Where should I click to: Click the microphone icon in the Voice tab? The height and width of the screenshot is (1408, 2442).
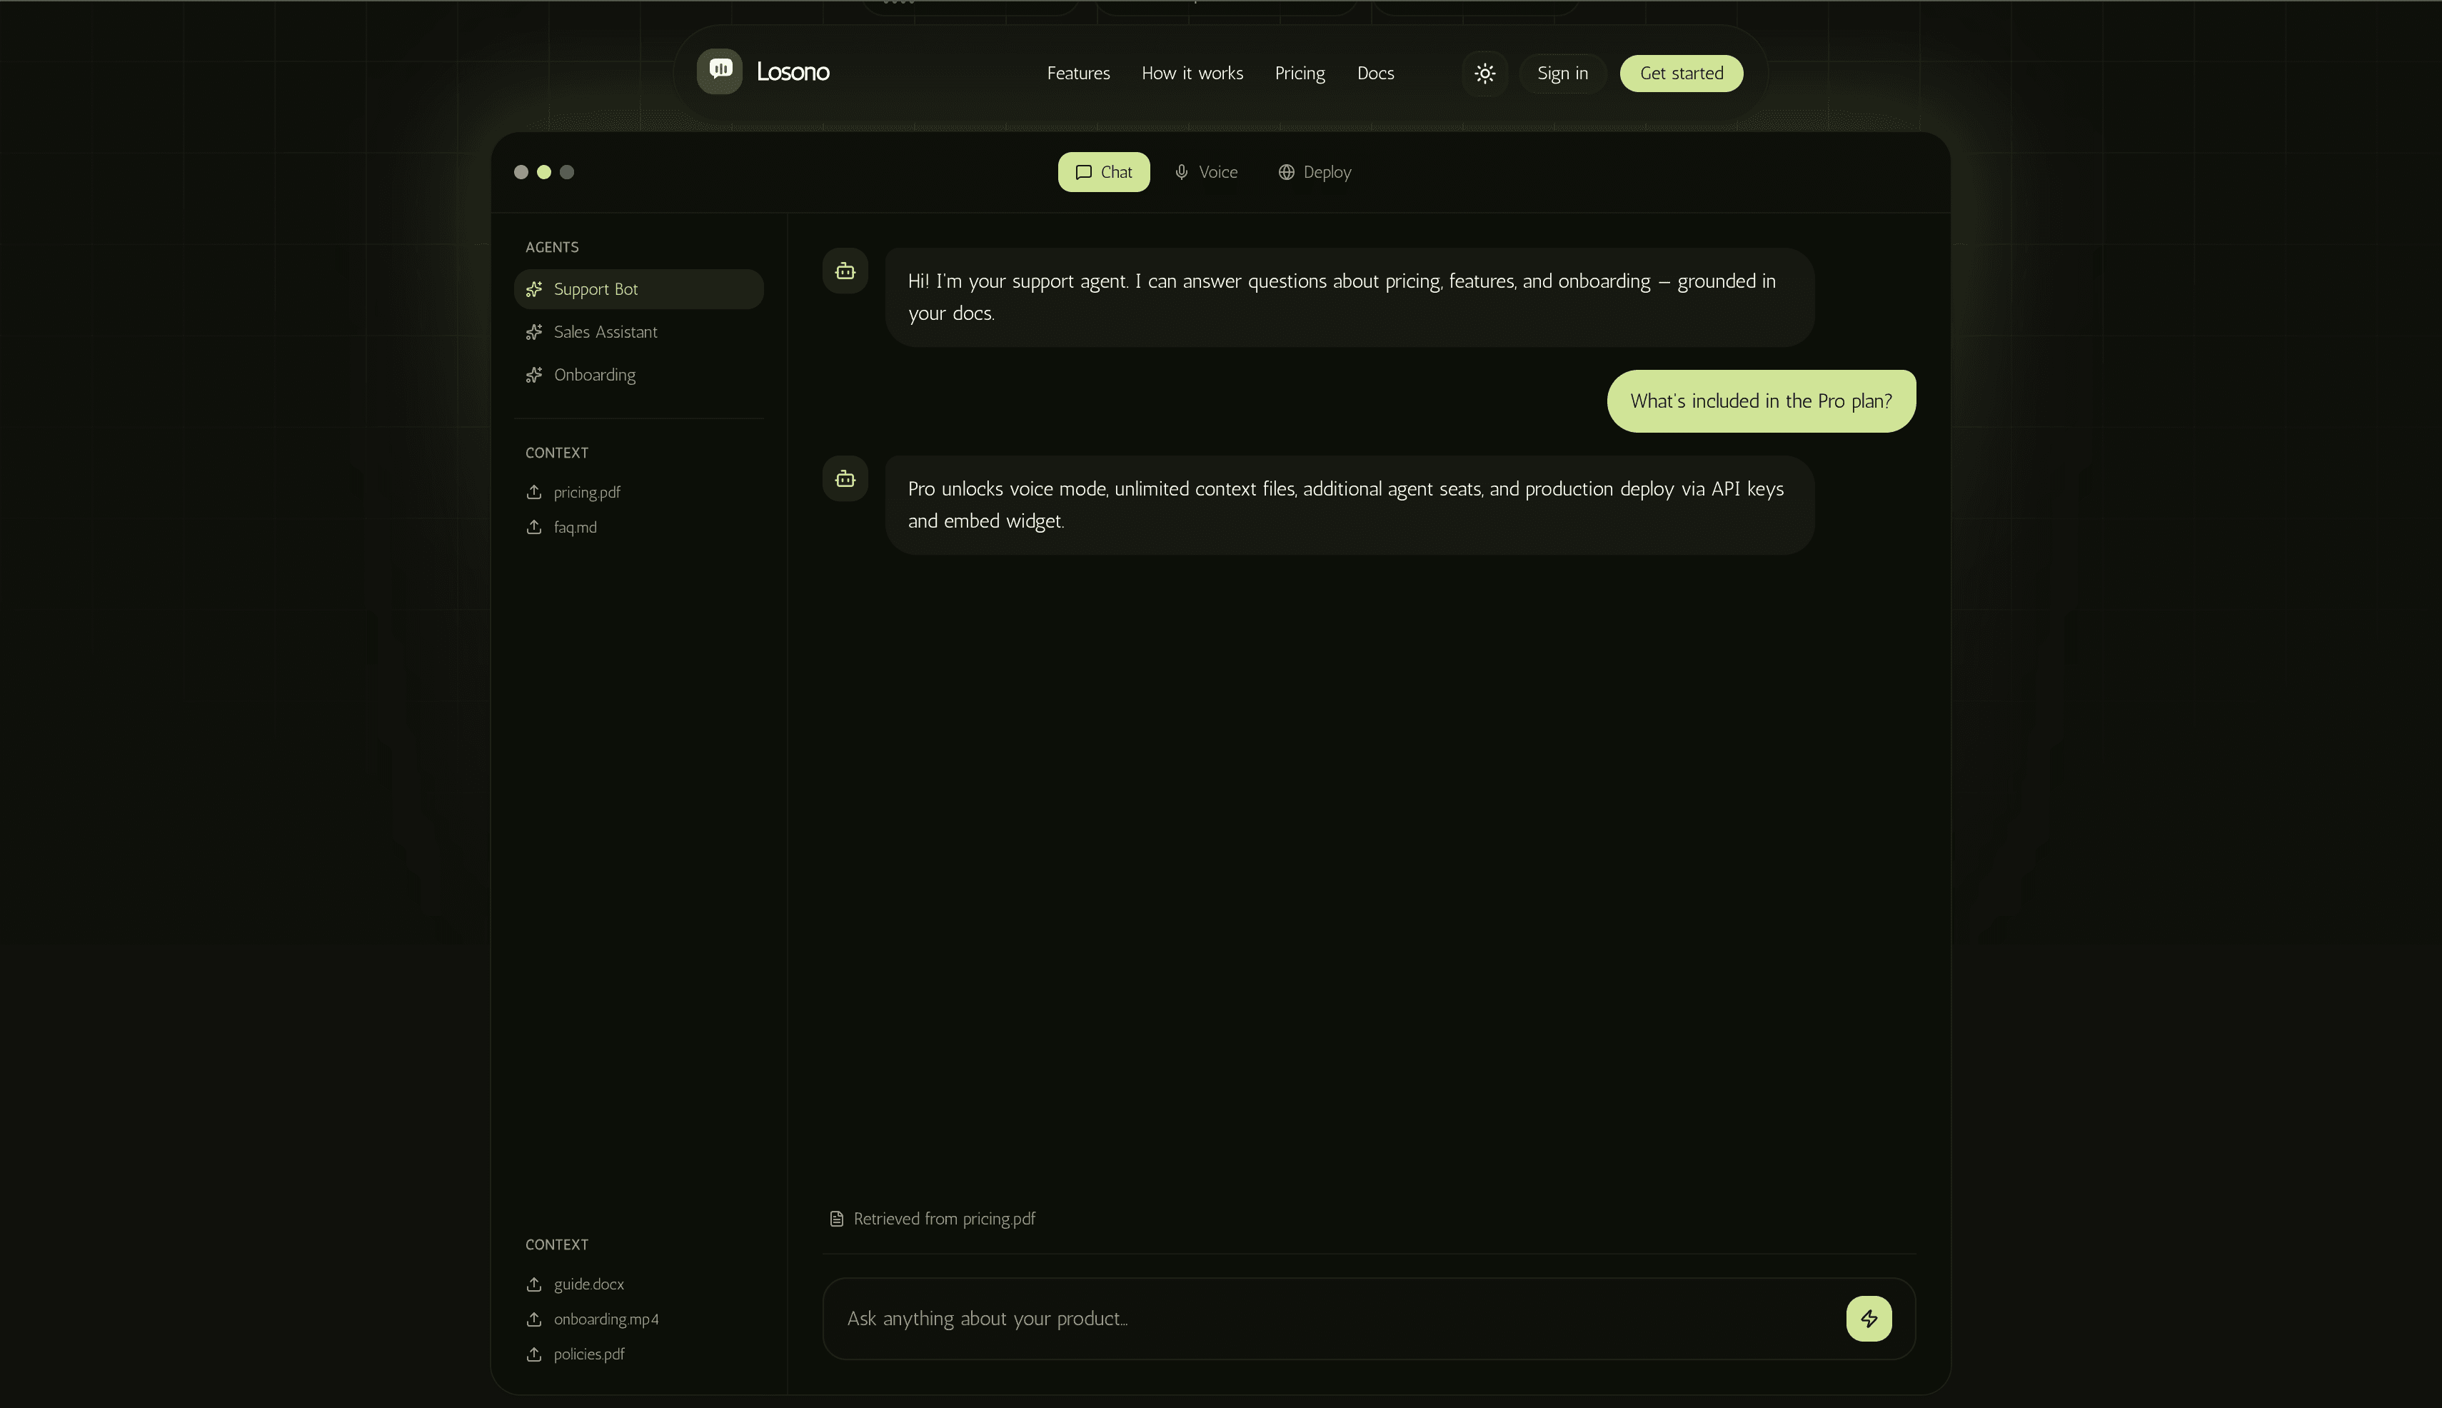1181,172
